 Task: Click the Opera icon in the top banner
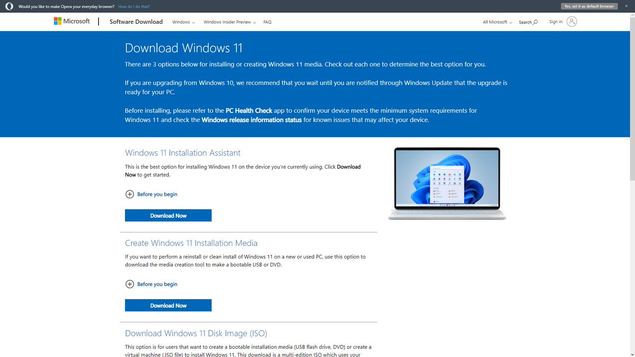(x=9, y=6)
